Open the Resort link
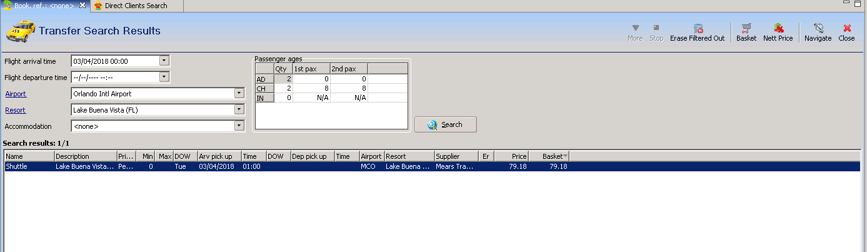 (15, 110)
